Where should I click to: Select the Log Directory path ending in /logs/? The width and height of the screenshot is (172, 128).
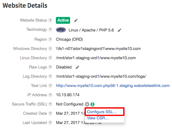point(101,76)
